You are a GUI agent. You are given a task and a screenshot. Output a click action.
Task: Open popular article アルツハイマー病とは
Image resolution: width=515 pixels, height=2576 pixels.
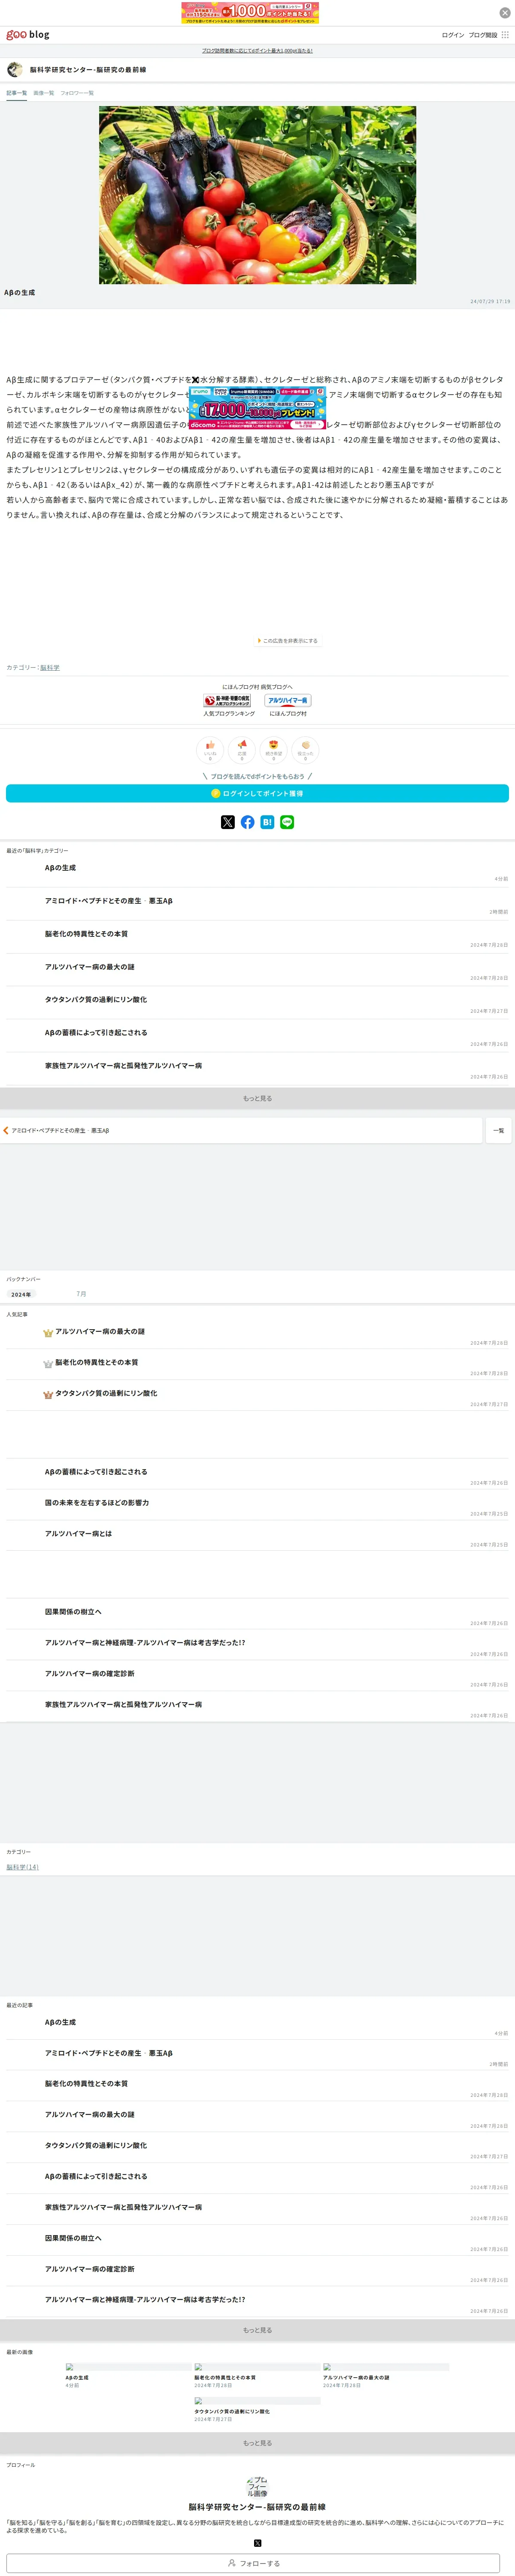click(78, 1534)
